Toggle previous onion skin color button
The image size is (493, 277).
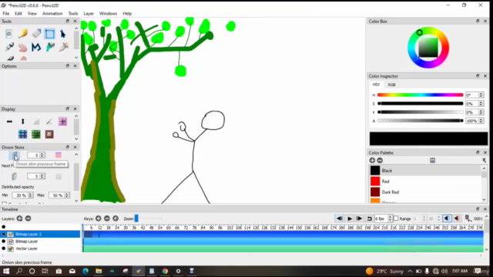click(x=59, y=155)
